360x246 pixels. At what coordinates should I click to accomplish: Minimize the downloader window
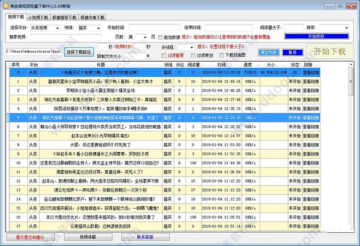tap(329, 6)
